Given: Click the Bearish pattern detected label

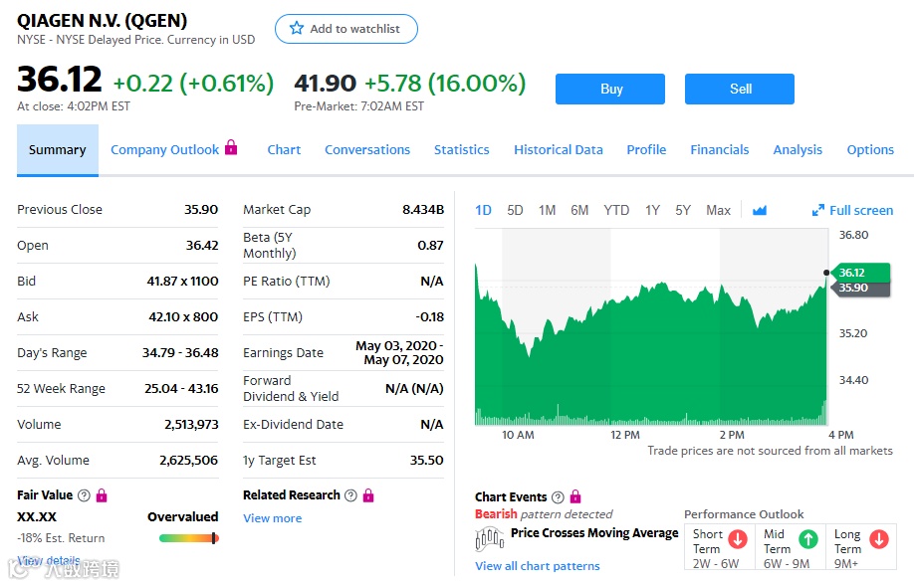Looking at the screenshot, I should coord(544,514).
